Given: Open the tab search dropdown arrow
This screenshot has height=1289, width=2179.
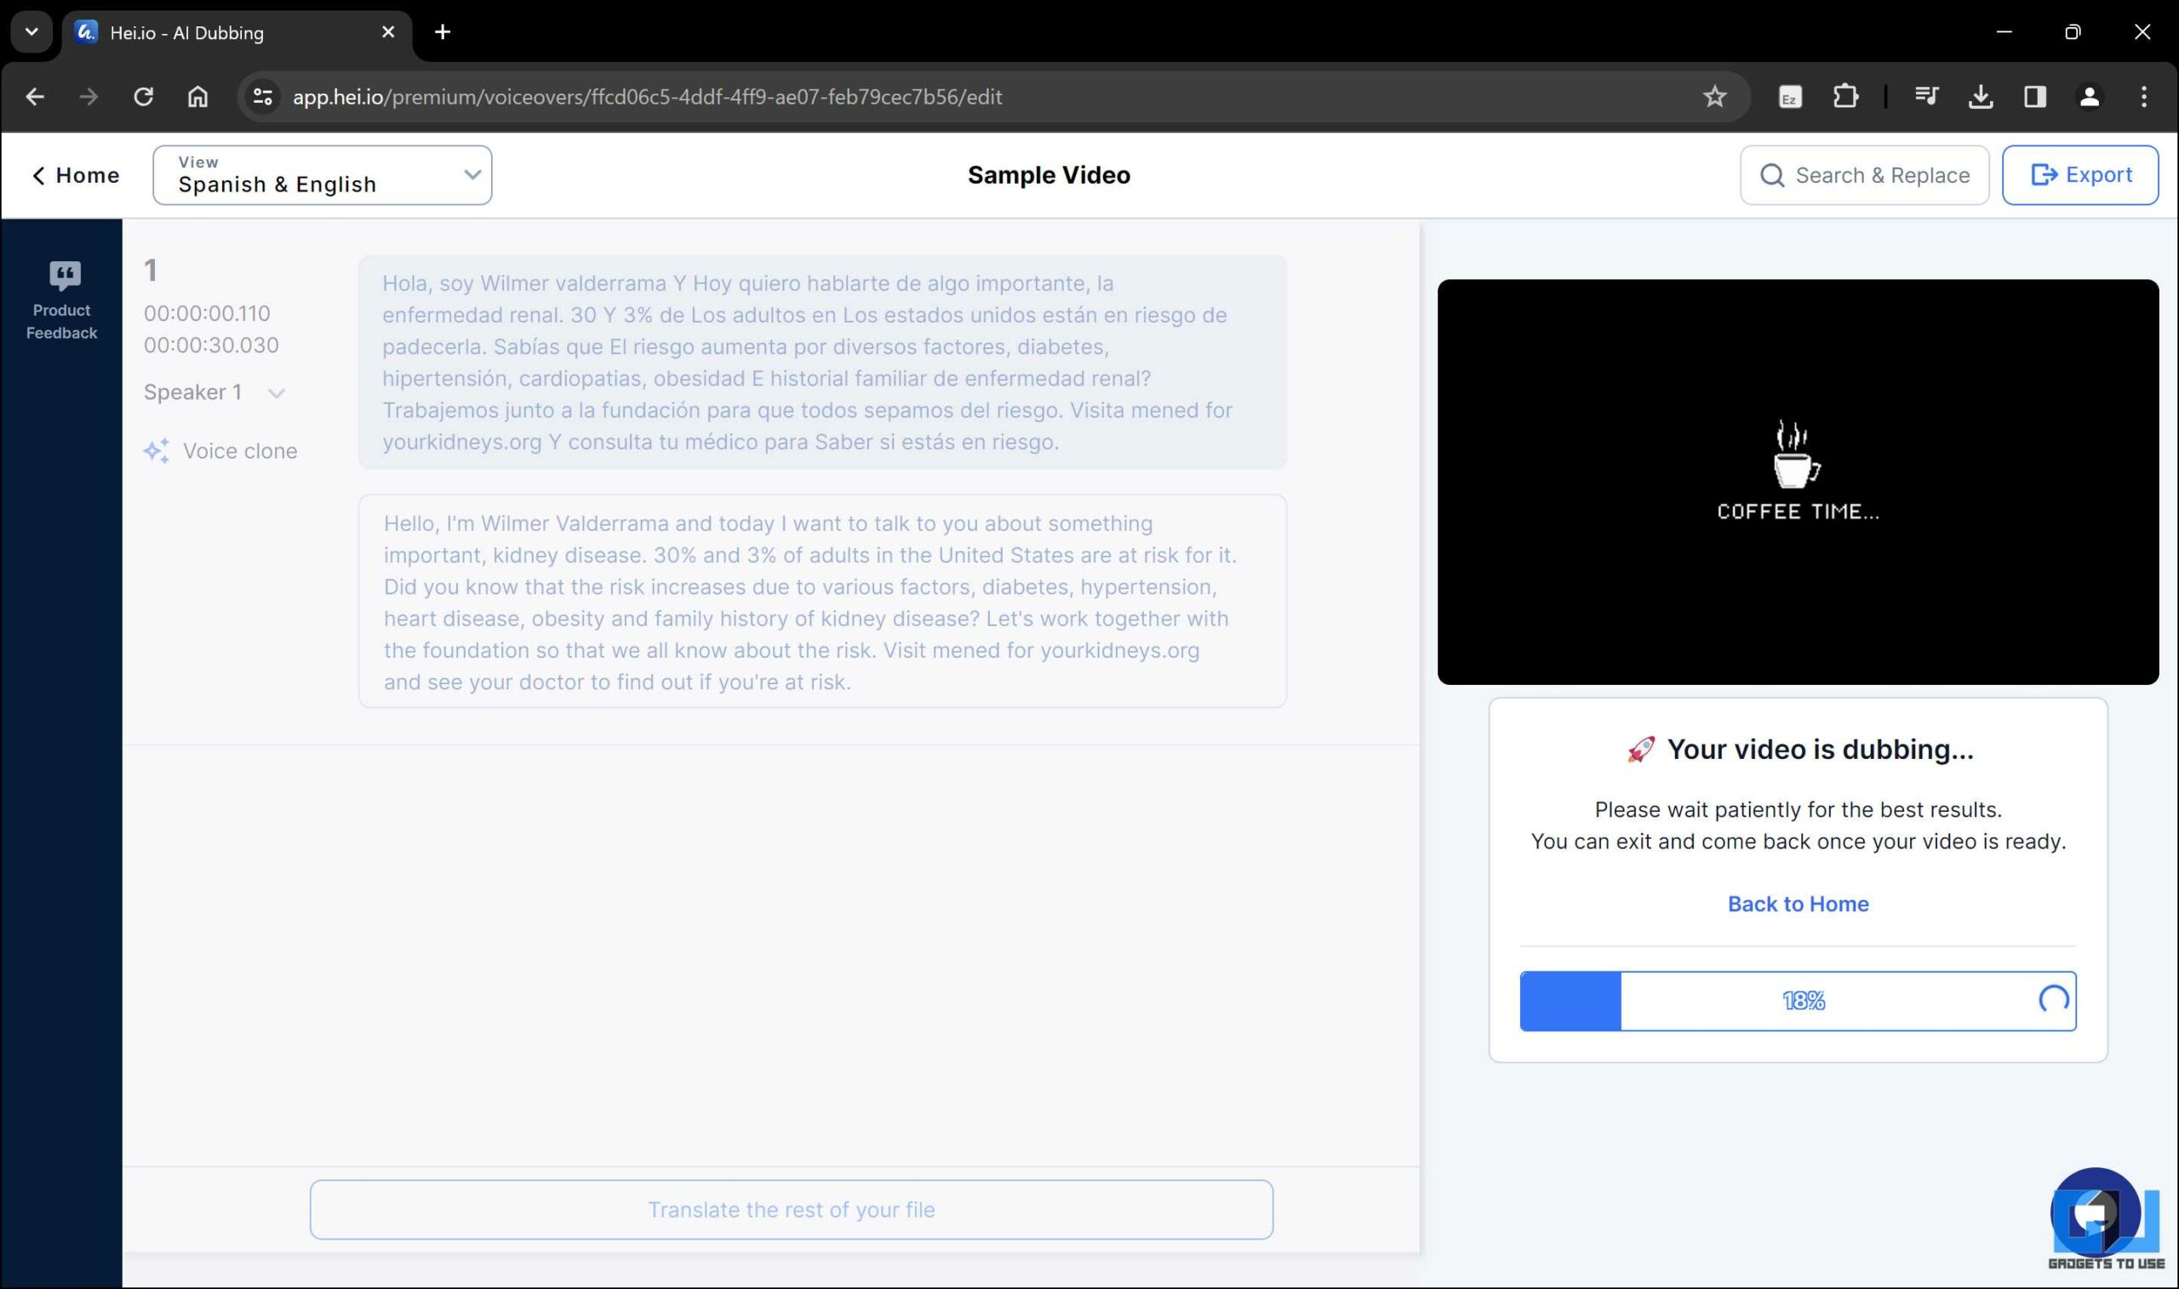Looking at the screenshot, I should tap(31, 32).
